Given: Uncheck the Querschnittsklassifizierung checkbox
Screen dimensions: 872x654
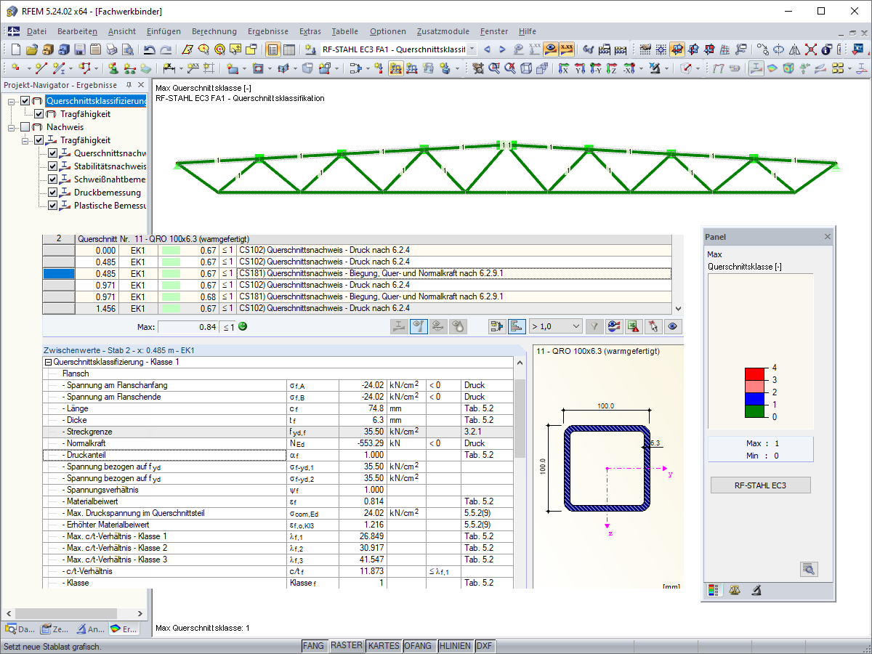Looking at the screenshot, I should [26, 101].
